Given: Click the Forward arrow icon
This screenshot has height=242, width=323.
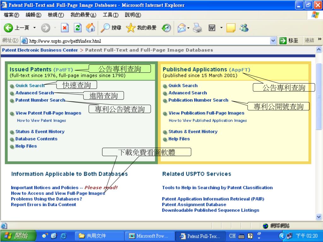Looking at the screenshot, I should click(45, 28).
